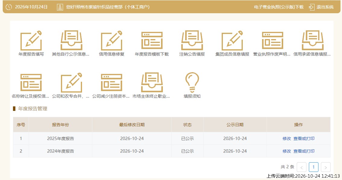The height and width of the screenshot is (180, 342).
Task: Click the 上传云端时间 timestamp
Action: point(303,176)
